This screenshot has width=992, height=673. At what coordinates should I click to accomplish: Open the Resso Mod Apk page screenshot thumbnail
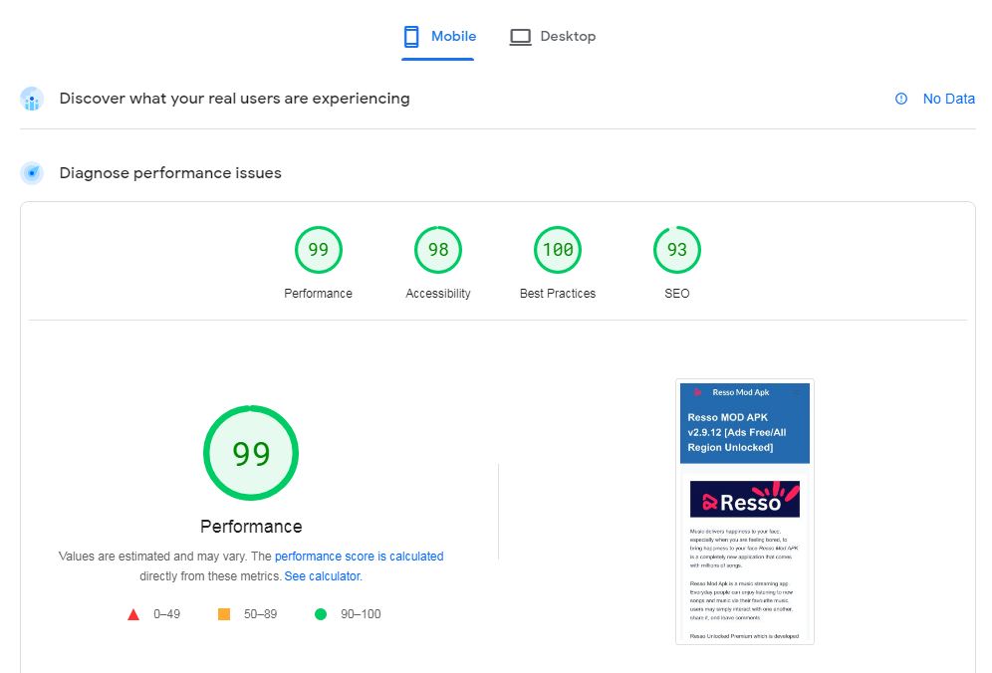click(x=745, y=511)
